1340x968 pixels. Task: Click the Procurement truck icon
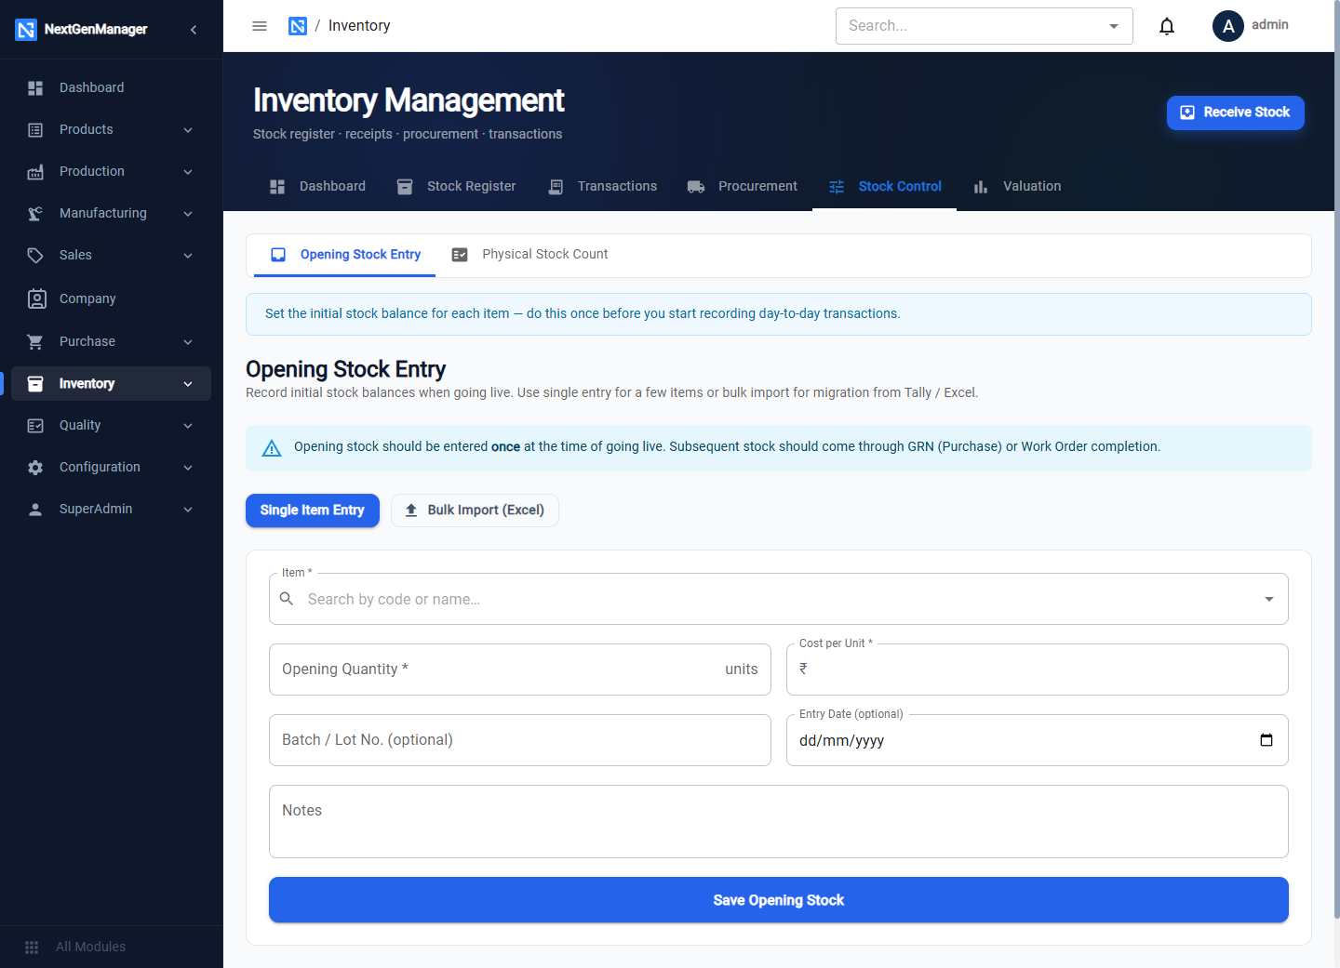pyautogui.click(x=696, y=186)
